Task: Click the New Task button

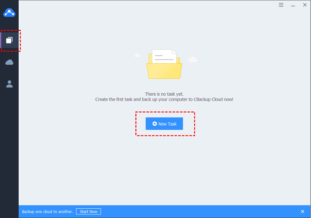Action: 164,124
